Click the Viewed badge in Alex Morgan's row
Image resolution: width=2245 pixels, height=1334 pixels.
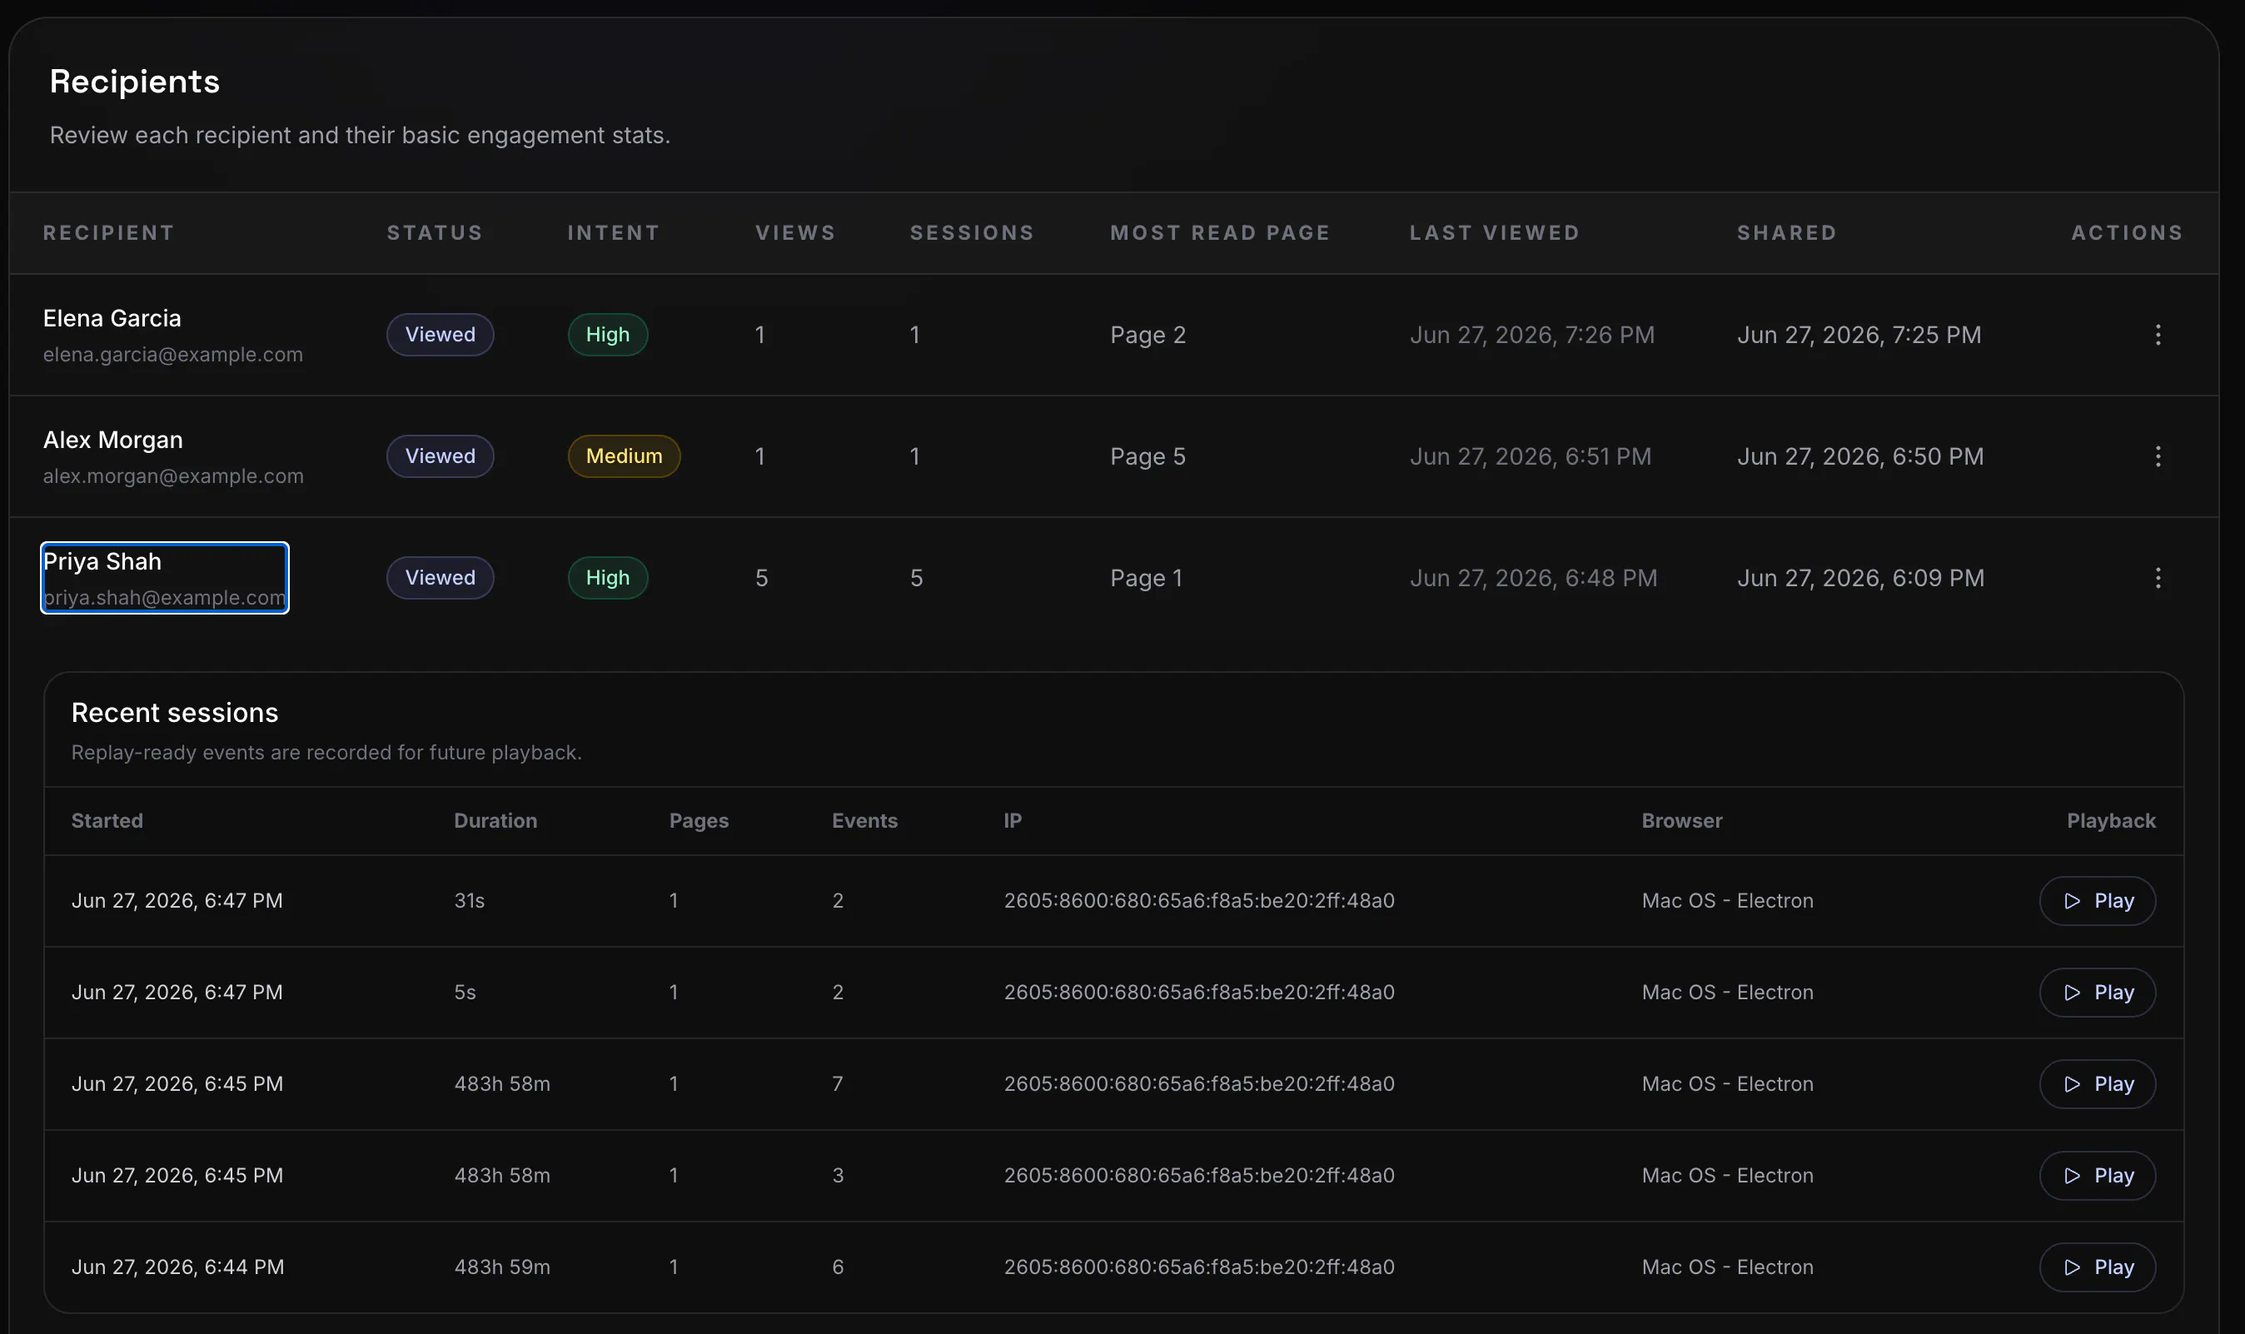(x=441, y=455)
